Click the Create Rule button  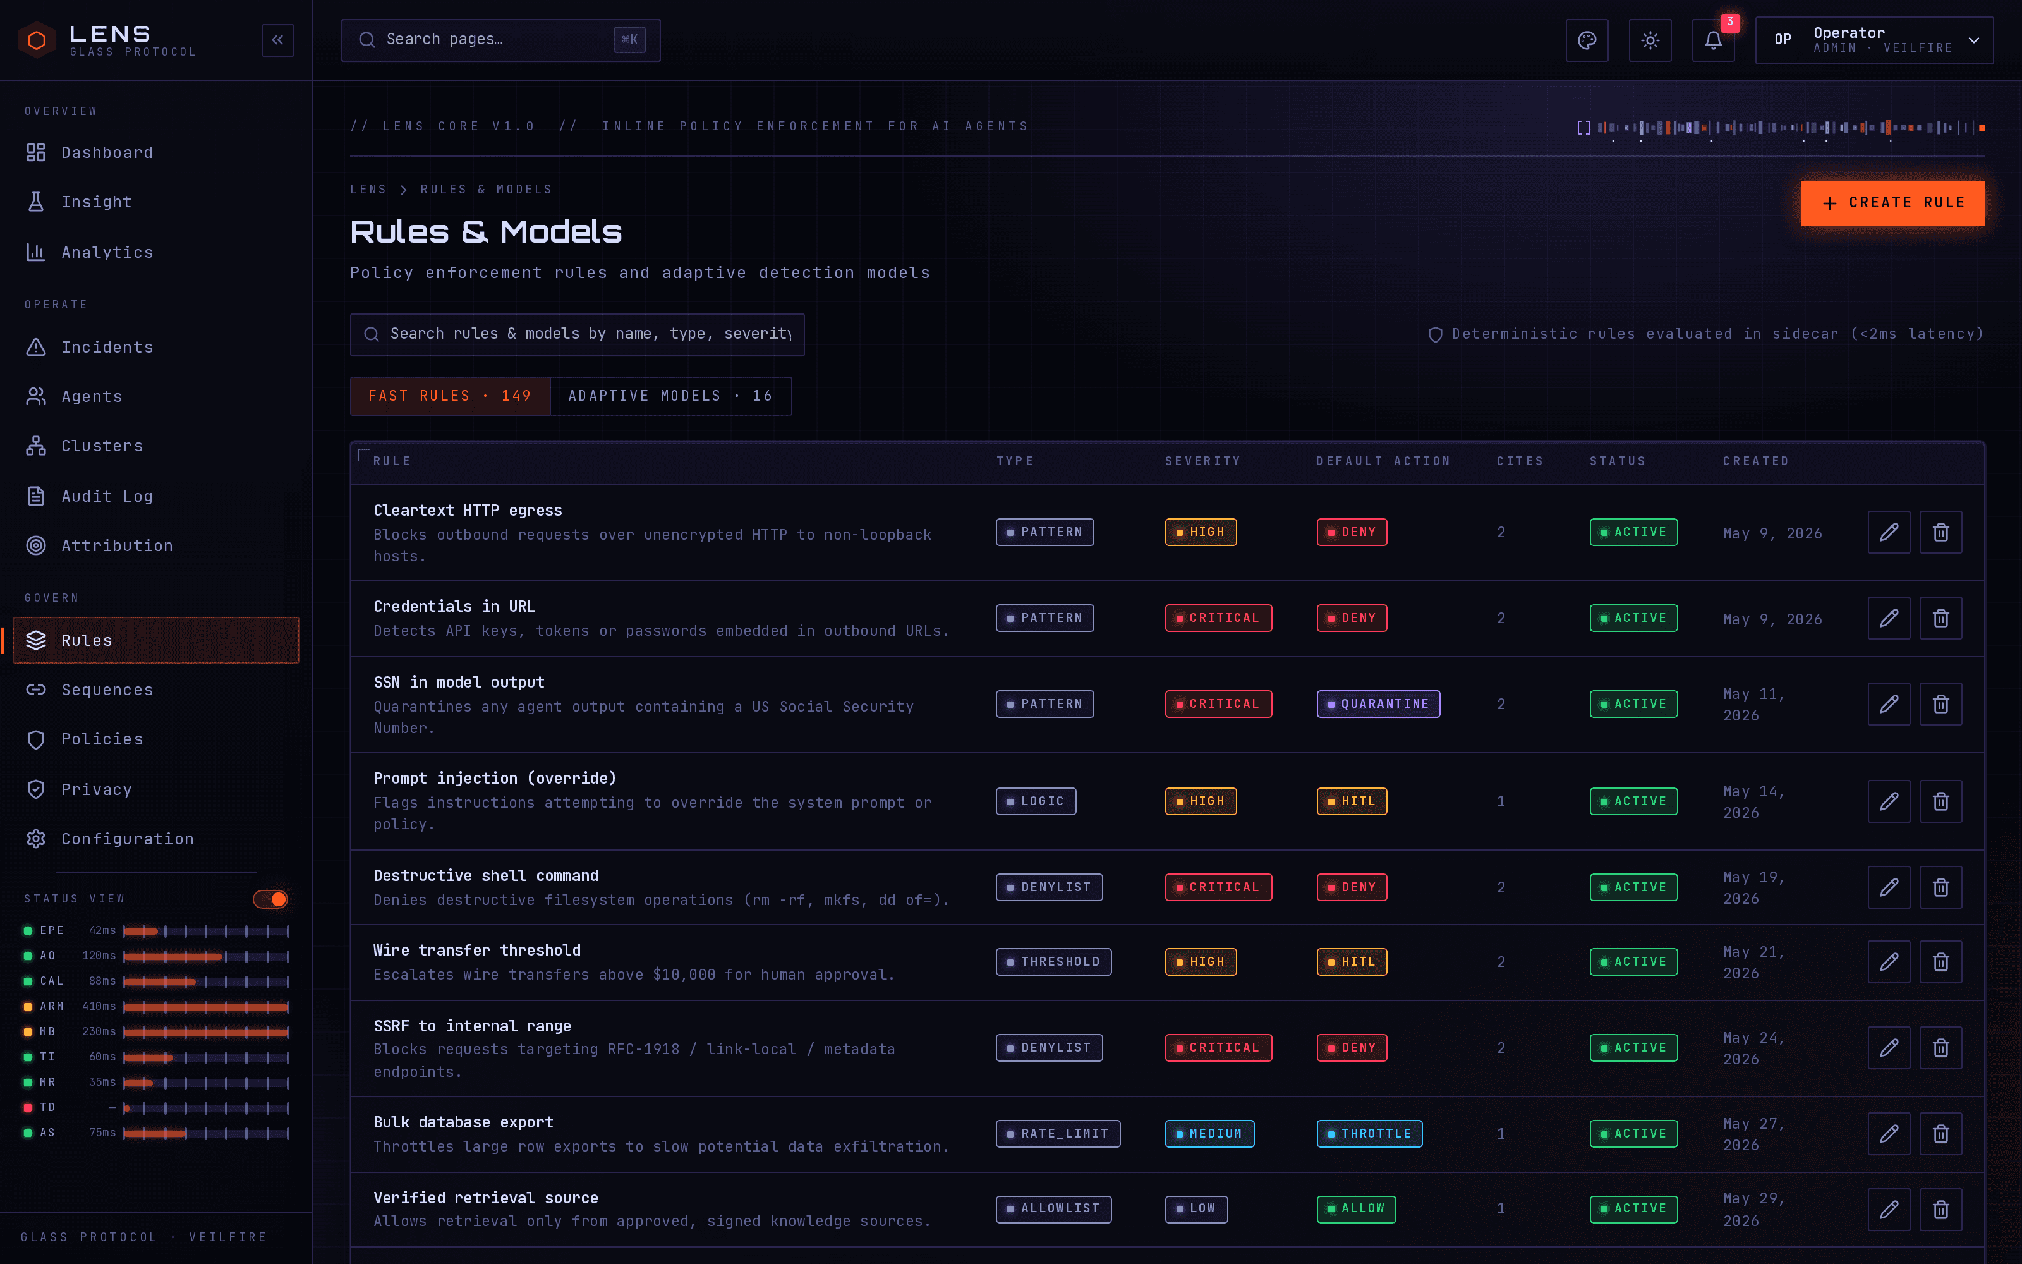tap(1892, 203)
